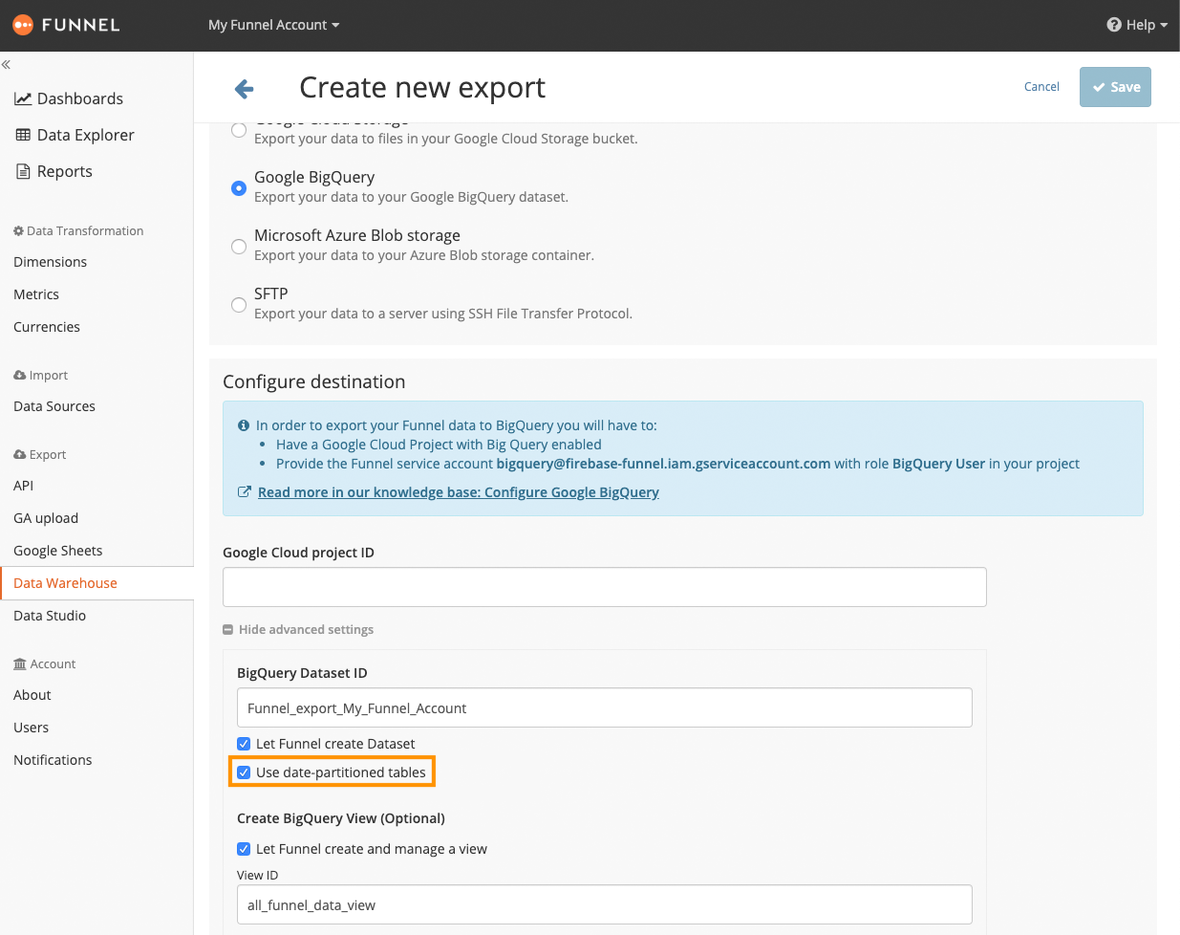The width and height of the screenshot is (1180, 935).
Task: Click the Import cloud icon
Action: click(19, 376)
